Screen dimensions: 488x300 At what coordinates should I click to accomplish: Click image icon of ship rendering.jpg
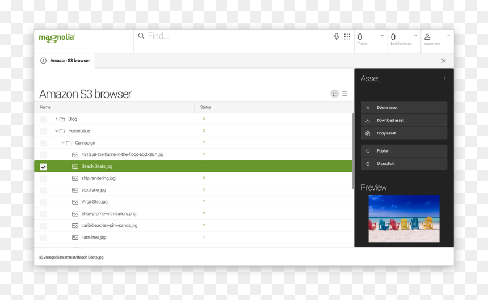75,178
